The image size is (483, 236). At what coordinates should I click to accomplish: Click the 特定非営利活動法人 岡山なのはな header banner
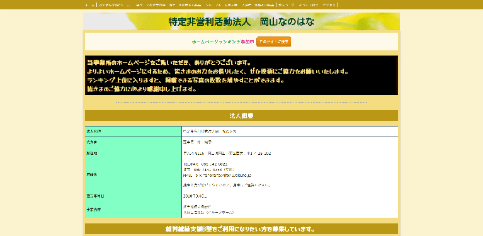[242, 21]
